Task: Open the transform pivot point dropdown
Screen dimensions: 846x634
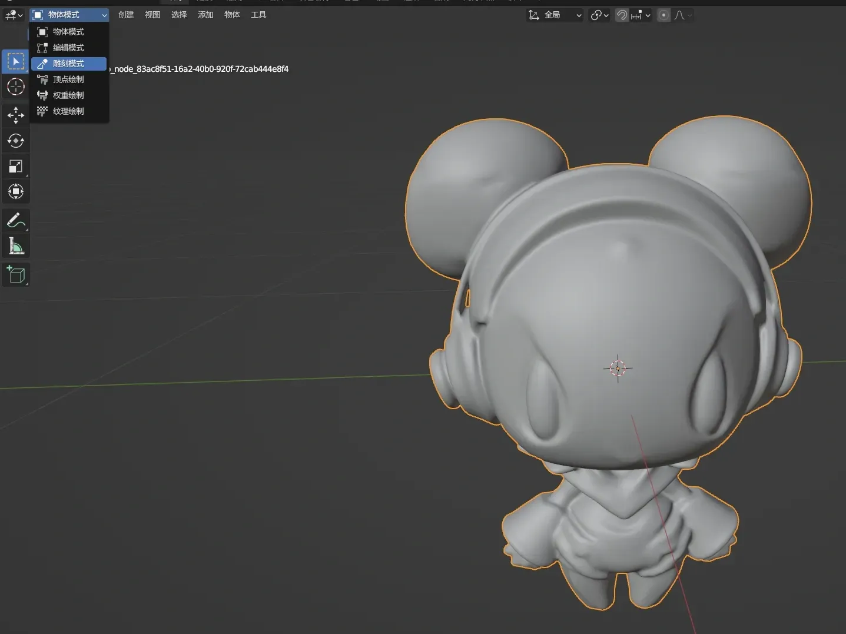Action: click(599, 15)
